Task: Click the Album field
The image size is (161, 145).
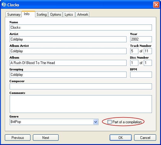Action: click(68, 63)
